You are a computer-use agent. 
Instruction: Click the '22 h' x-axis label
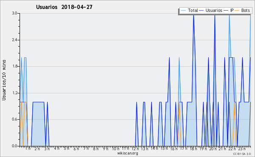pos(232,149)
